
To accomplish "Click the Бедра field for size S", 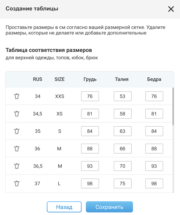I will pos(154,131).
